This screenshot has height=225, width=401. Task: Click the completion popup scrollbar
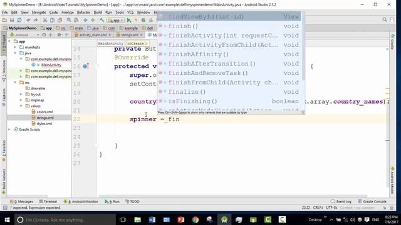tap(303, 46)
